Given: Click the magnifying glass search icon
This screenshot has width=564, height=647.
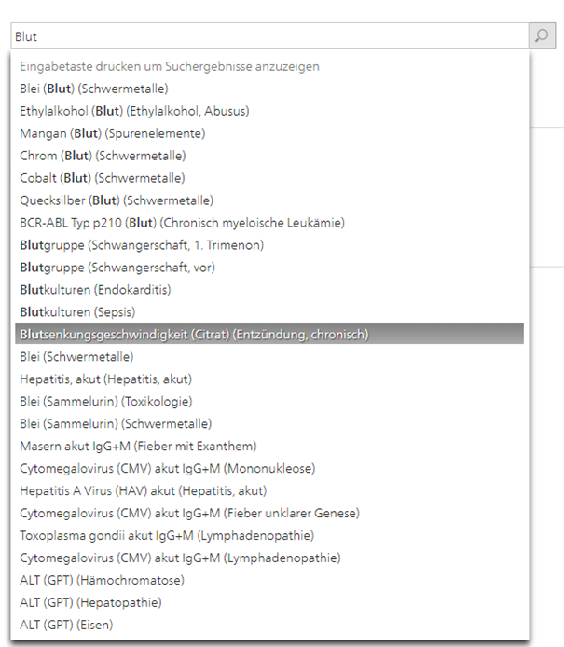Looking at the screenshot, I should tap(542, 35).
